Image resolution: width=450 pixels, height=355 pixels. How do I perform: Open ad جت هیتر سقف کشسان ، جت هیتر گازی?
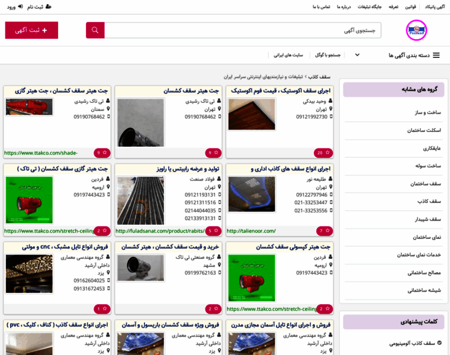pyautogui.click(x=62, y=91)
